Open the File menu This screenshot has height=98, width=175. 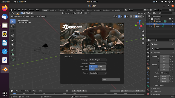tap(15, 10)
